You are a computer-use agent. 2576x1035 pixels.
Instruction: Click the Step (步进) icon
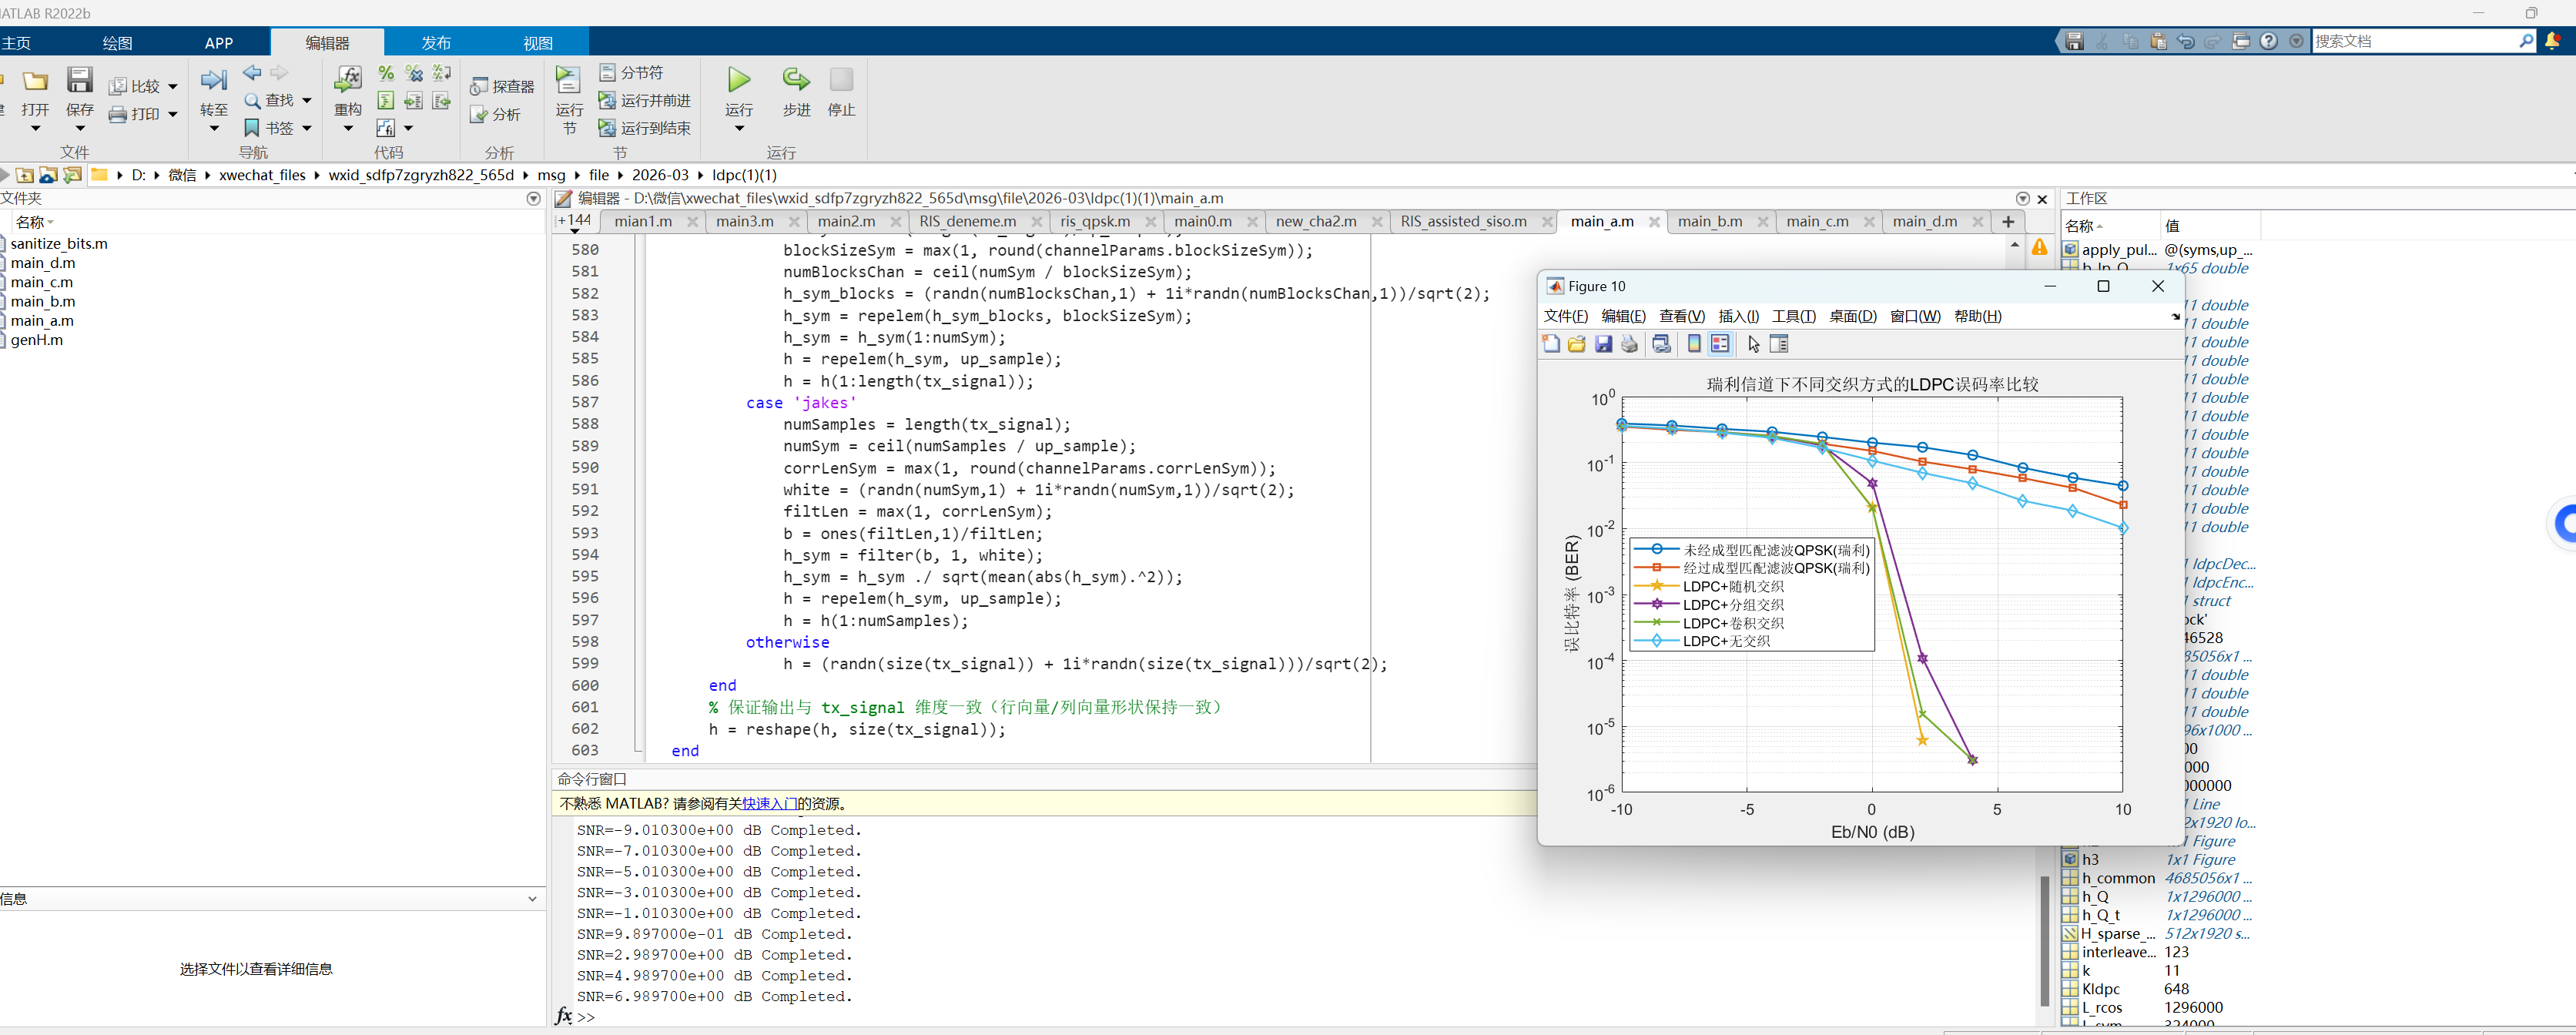796,79
